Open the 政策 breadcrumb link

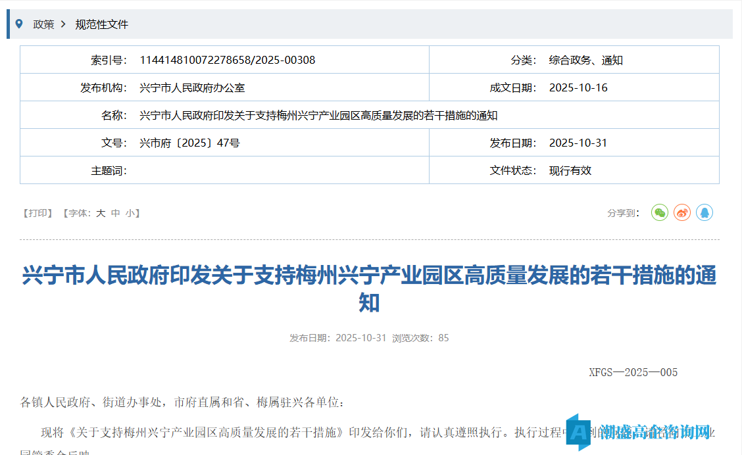tap(43, 24)
